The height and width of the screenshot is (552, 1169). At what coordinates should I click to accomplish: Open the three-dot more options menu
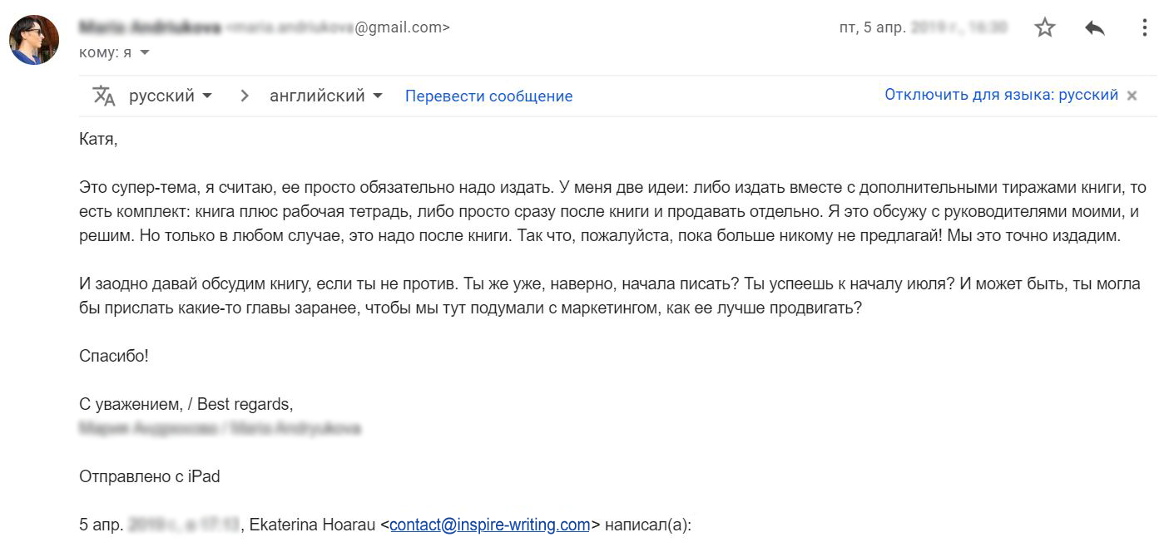tap(1144, 27)
